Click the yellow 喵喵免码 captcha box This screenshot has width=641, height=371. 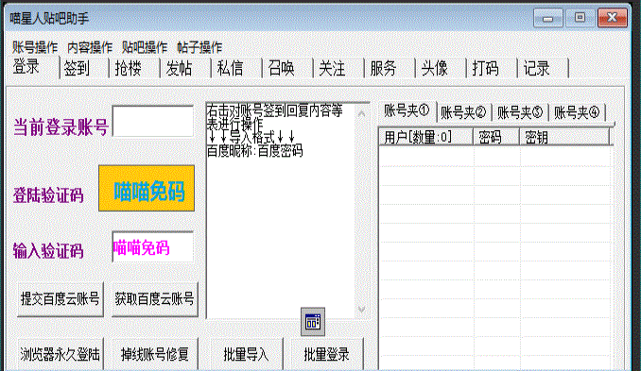point(147,188)
